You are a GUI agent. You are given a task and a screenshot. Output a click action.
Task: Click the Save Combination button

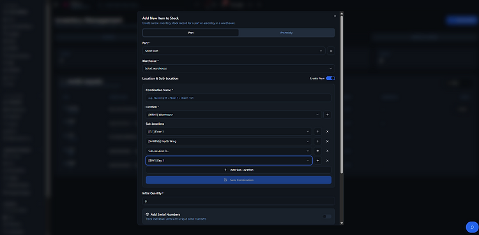point(238,180)
